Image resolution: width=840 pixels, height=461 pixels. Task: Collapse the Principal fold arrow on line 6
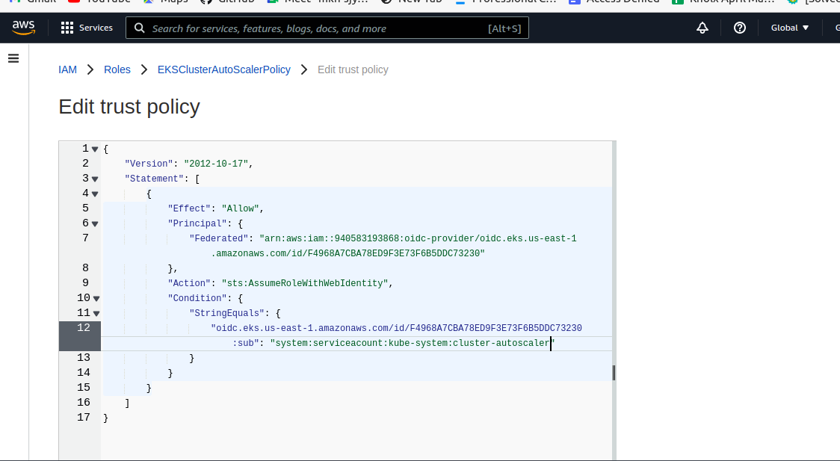coord(95,224)
